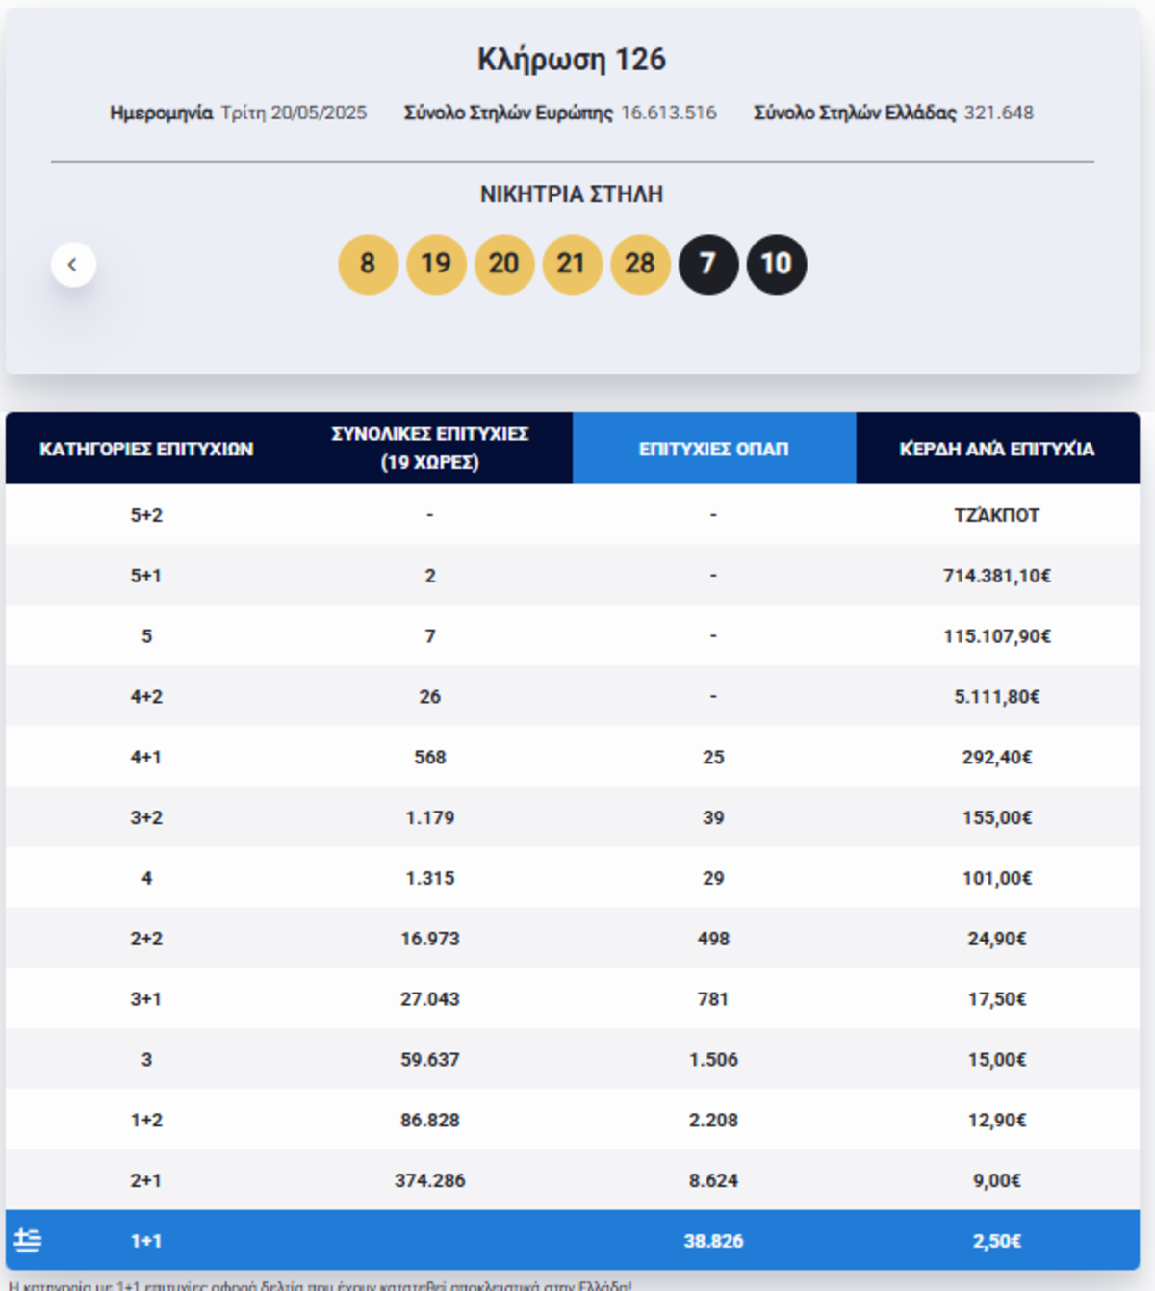Click OPAP successes value 8.624

713,1181
